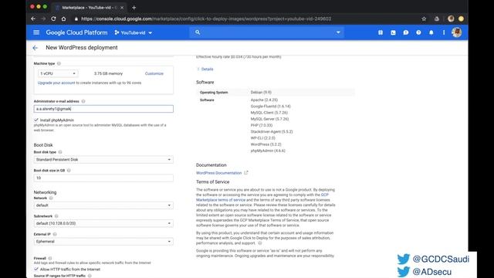Open the feedback chat bubble icon
Viewport: 494px width, 278px height.
(406, 32)
